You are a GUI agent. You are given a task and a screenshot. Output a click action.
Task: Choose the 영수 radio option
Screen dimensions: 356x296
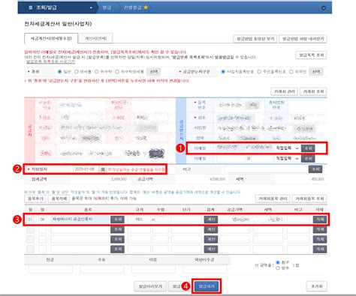point(278,268)
